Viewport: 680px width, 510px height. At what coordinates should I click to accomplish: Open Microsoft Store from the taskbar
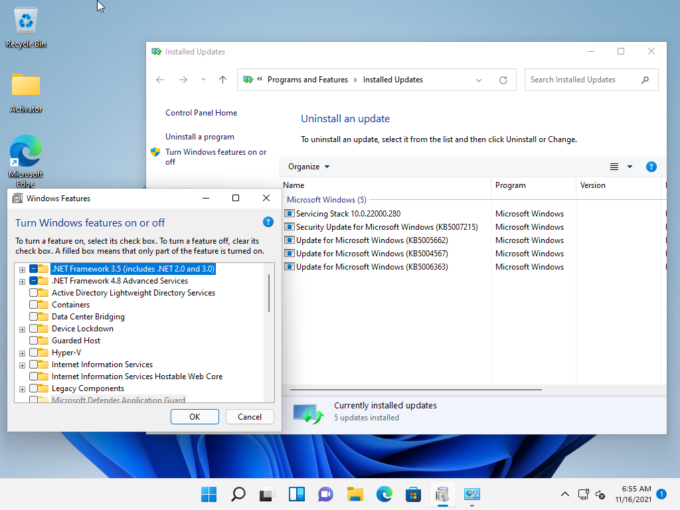tap(413, 494)
